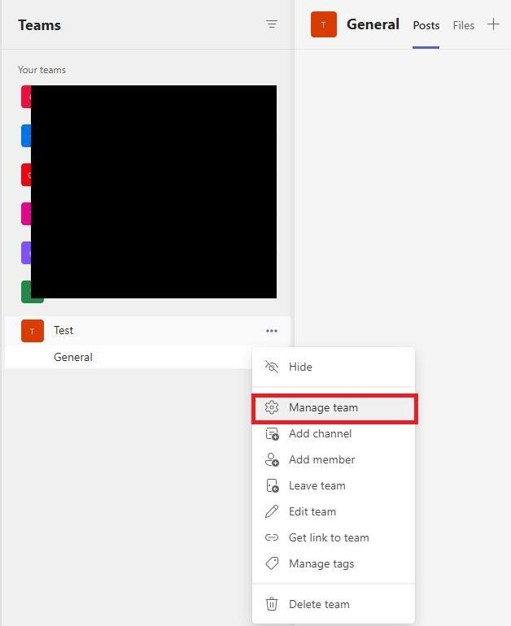Click the Hide eye-slash icon
This screenshot has height=626, width=511.
coord(272,367)
